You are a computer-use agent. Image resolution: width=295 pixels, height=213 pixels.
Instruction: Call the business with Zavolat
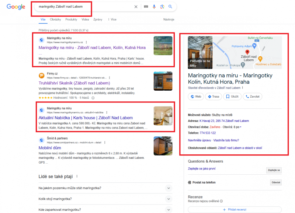click(253, 97)
